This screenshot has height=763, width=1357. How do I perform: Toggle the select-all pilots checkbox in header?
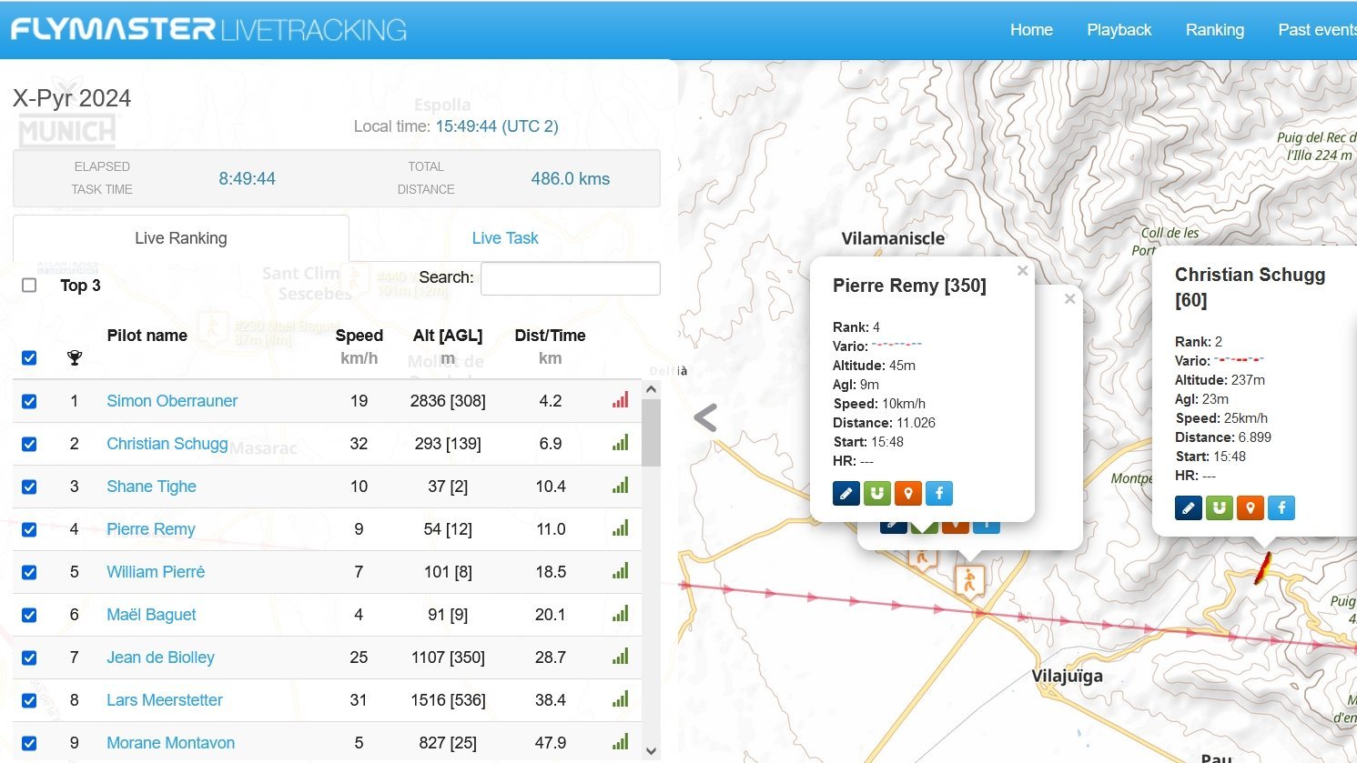click(x=29, y=358)
